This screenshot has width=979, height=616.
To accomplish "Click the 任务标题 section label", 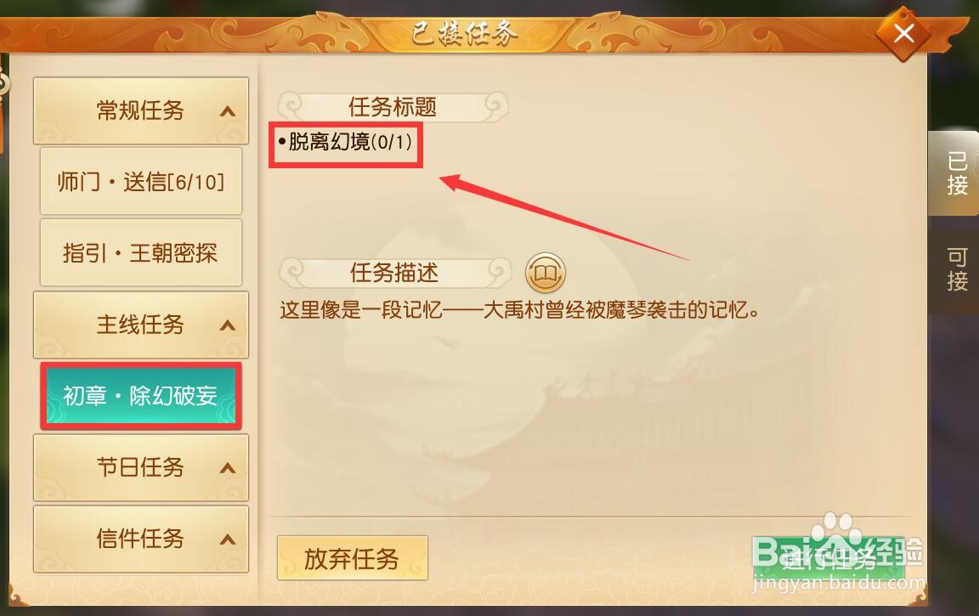I will click(393, 107).
